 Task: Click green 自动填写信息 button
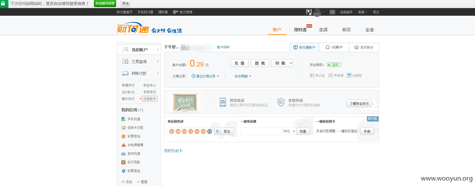click(105, 3)
